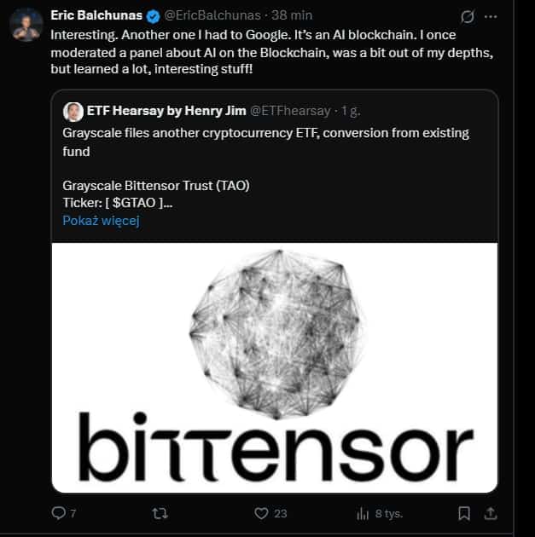Click the share upload icon
Screen dimensions: 535x537
491,513
